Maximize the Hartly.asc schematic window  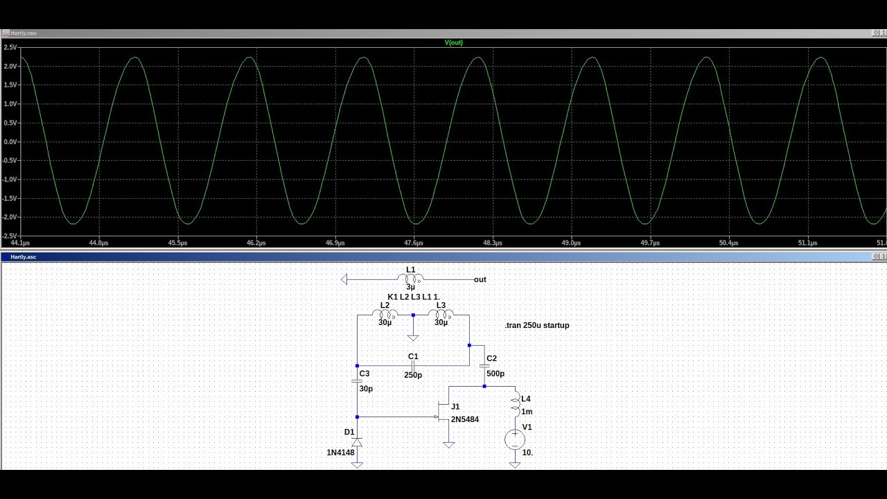[x=884, y=256]
